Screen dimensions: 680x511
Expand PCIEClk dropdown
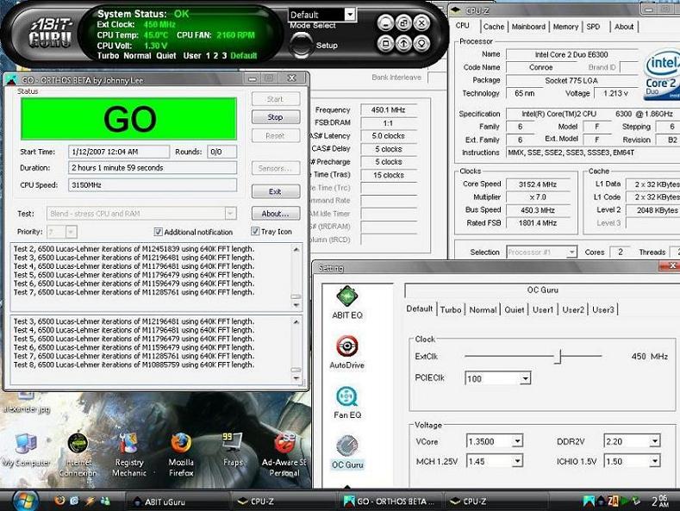pyautogui.click(x=525, y=378)
